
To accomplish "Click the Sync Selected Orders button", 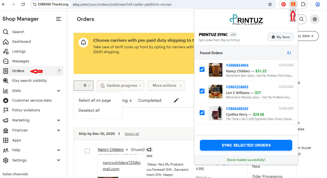I will click(x=246, y=145).
